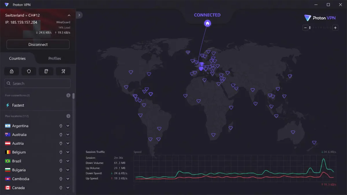Image resolution: width=347 pixels, height=195 pixels.
Task: Click the map zoom slider handle
Action: click(x=310, y=28)
